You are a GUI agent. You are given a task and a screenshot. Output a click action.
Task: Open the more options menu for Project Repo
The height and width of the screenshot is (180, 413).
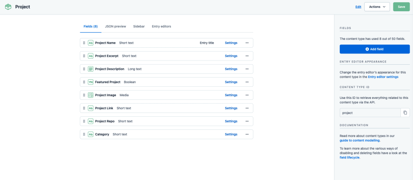[247, 121]
